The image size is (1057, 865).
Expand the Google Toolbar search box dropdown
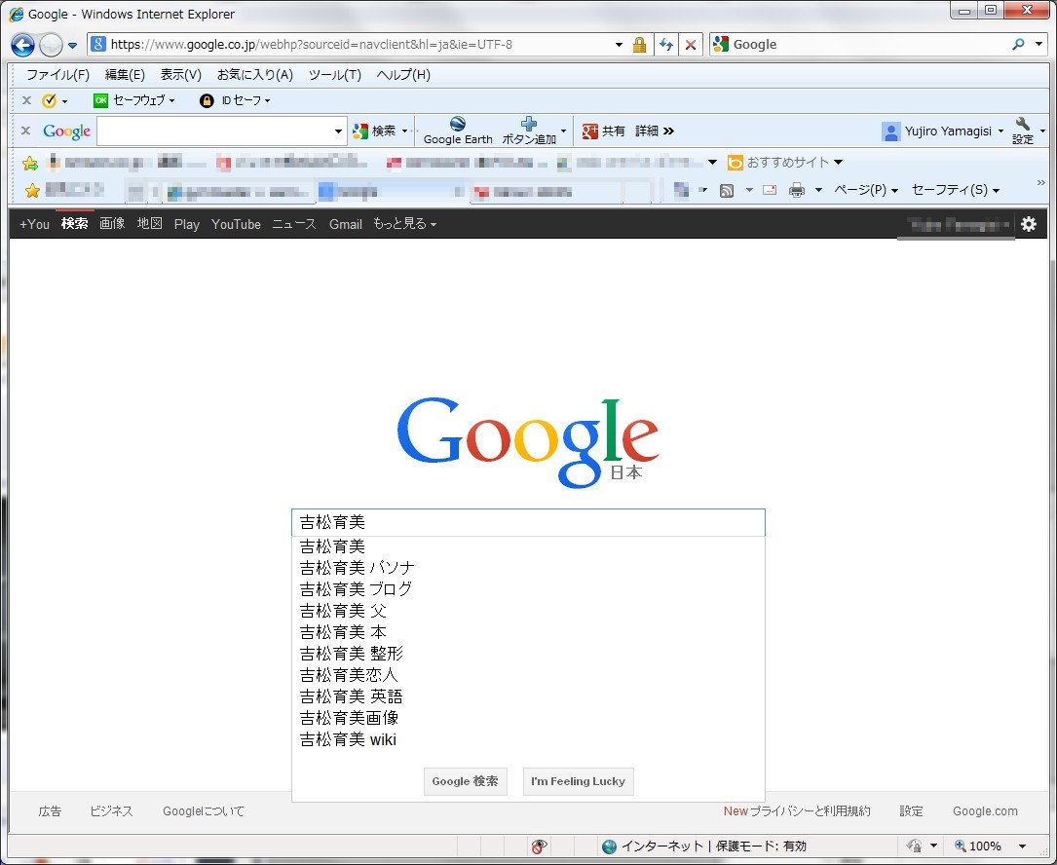pyautogui.click(x=338, y=131)
